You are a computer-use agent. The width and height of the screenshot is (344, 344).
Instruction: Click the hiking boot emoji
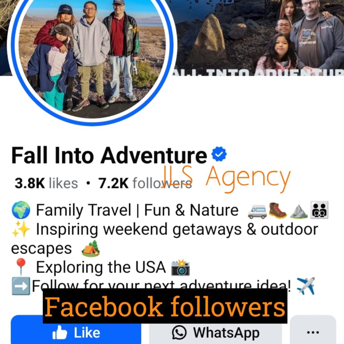click(277, 210)
